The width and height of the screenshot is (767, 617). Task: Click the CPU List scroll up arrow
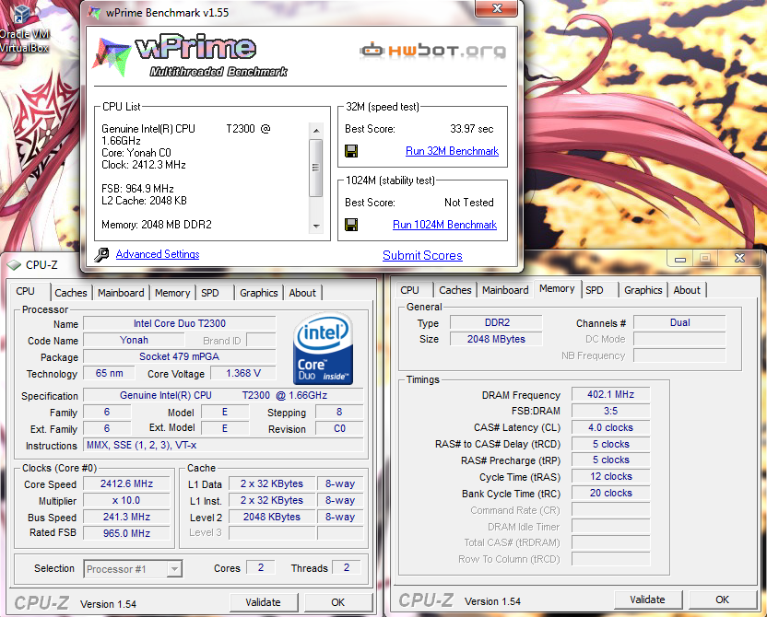coord(316,130)
